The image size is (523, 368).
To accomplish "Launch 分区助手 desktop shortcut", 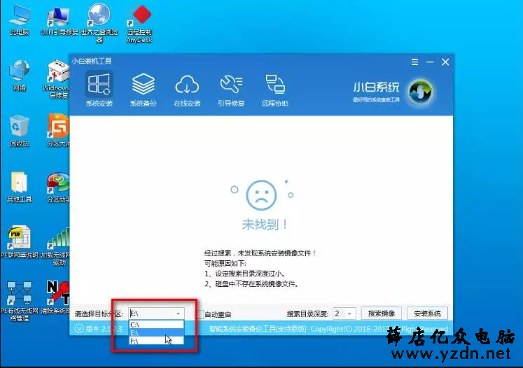I will pyautogui.click(x=59, y=187).
